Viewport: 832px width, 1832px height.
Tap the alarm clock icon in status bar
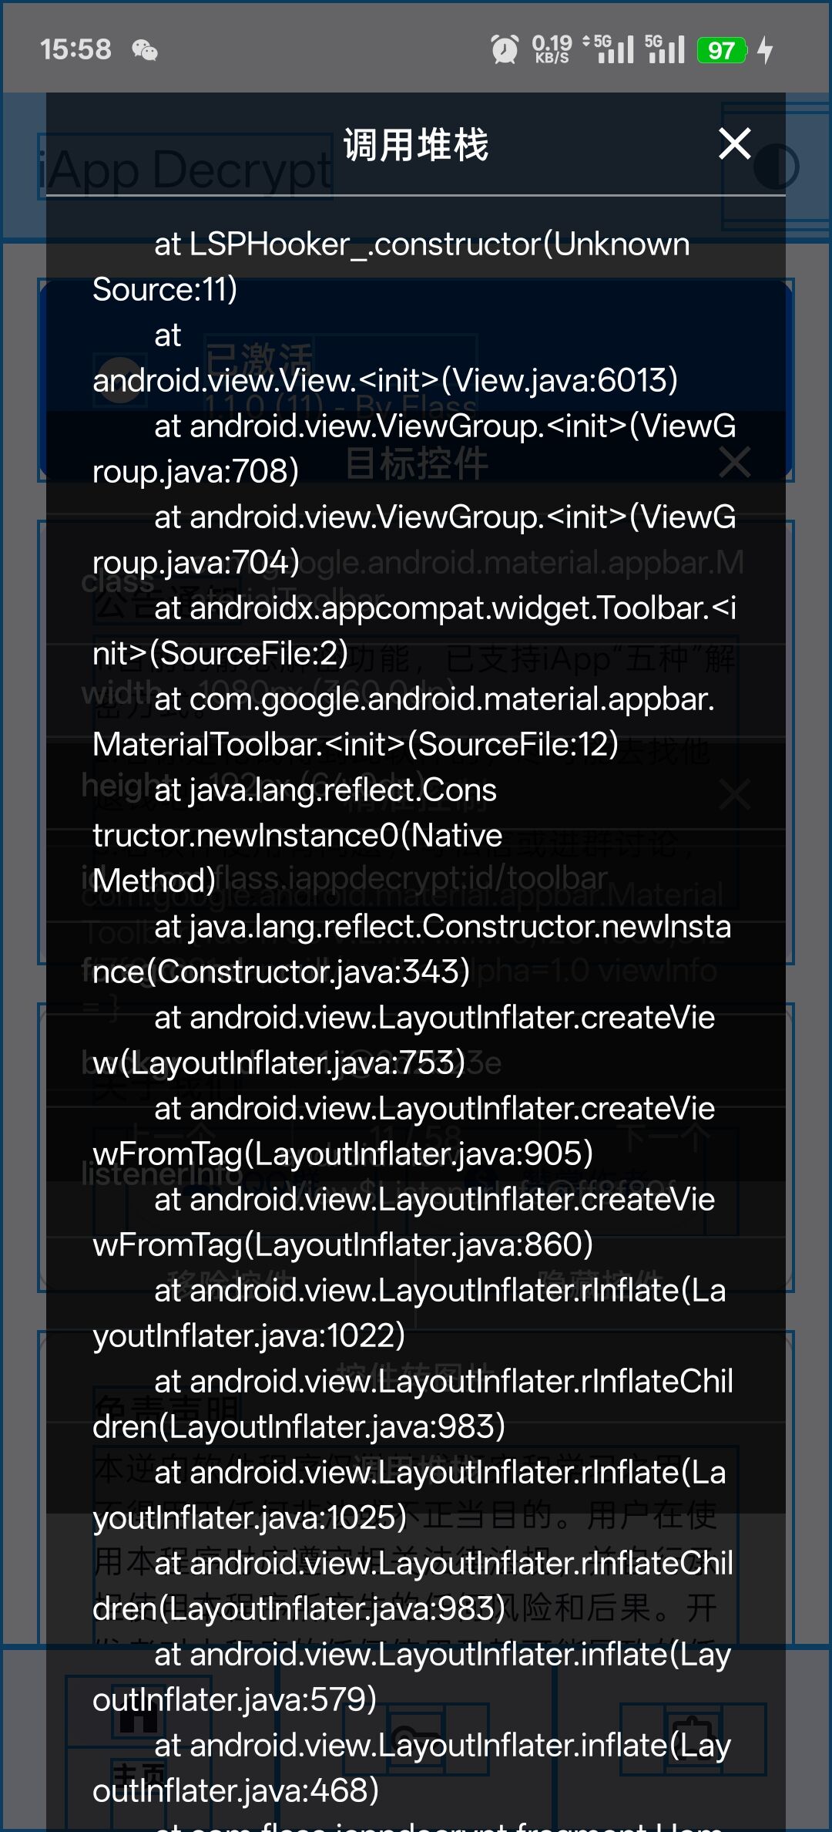pyautogui.click(x=505, y=50)
